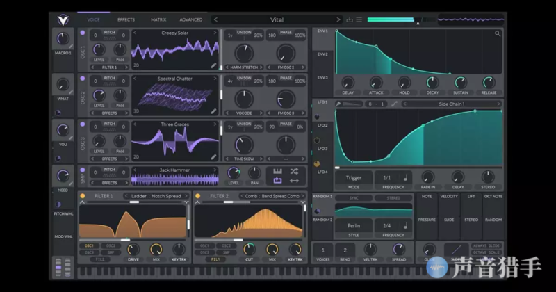Select previous wavetable before Spectral Chatter
Viewport: 556px width, 292px height.
[135, 79]
